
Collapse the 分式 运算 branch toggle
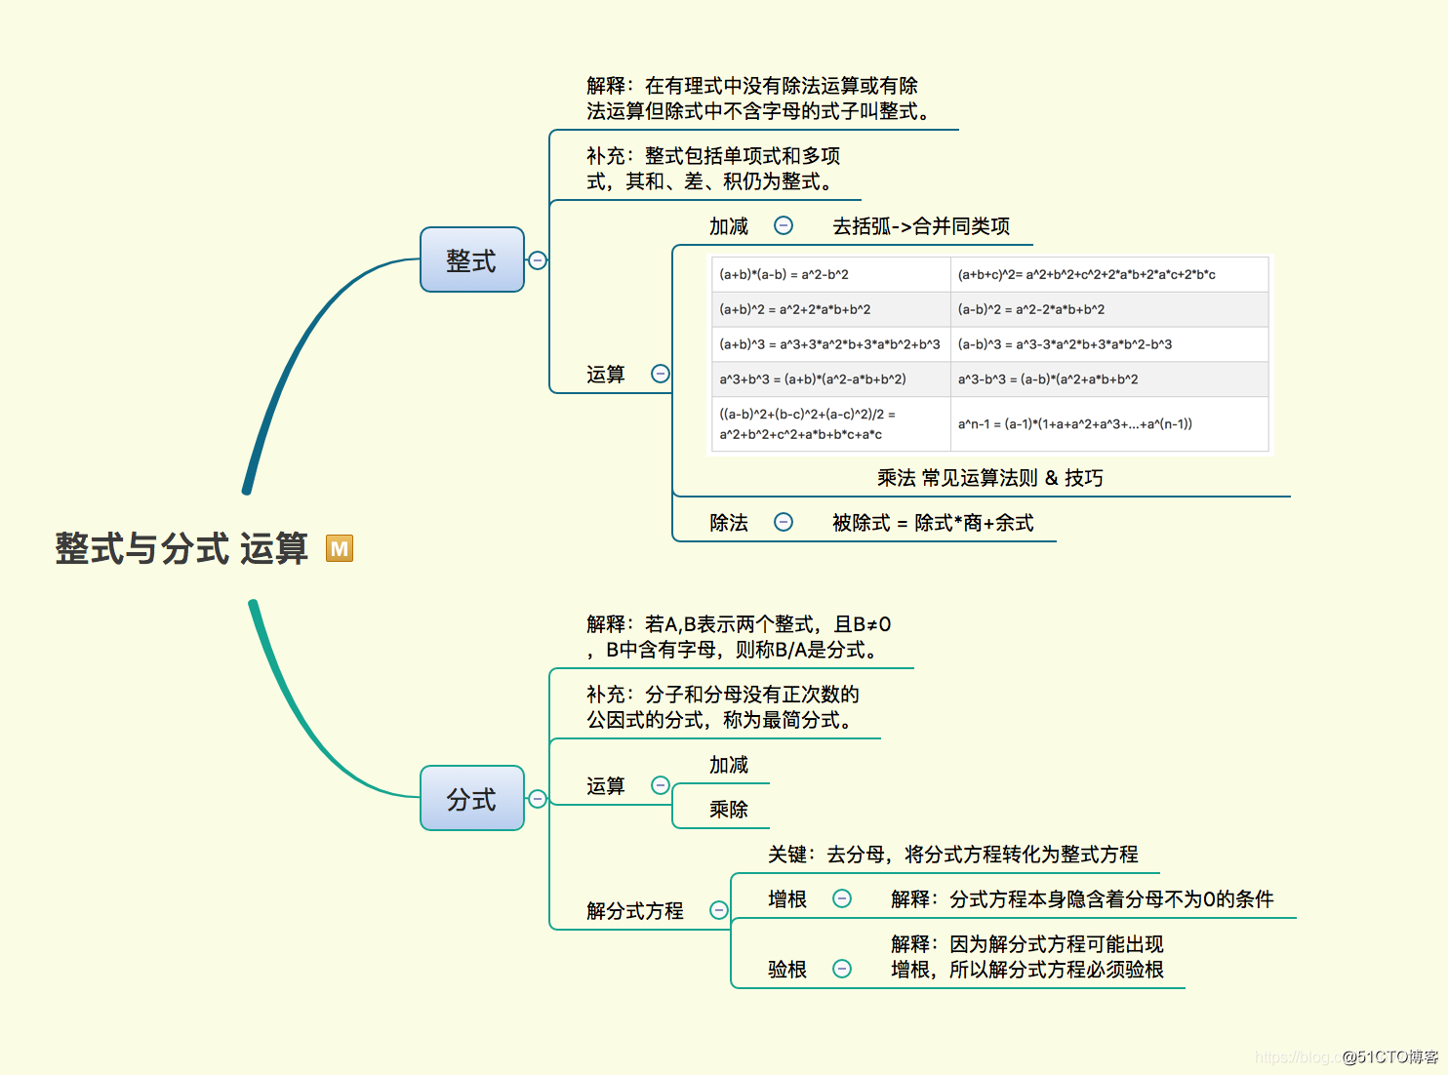point(661,785)
